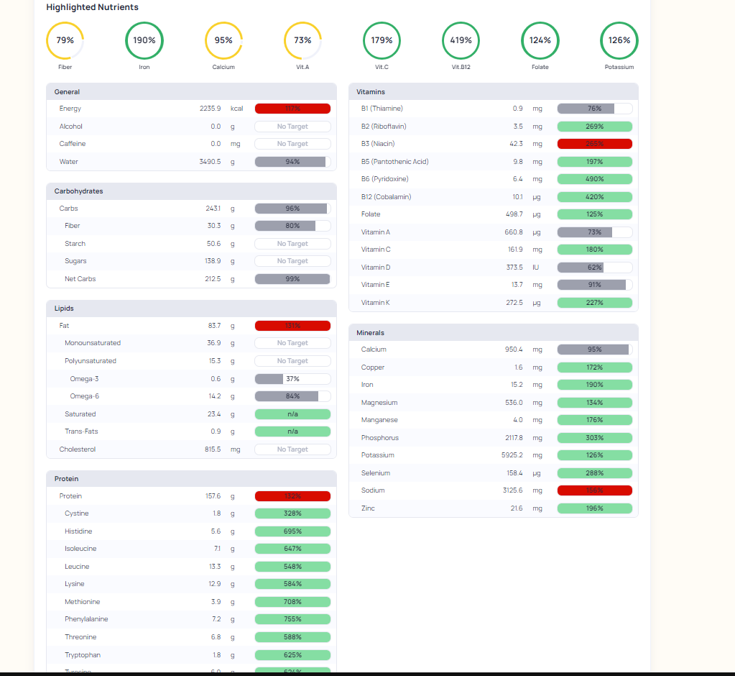735x676 pixels.
Task: Select the Carbohydrates section header
Action: (x=191, y=191)
